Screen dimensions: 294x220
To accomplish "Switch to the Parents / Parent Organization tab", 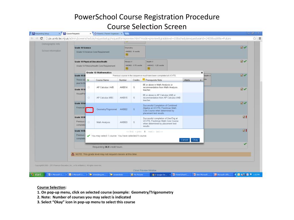I will pos(108,34).
